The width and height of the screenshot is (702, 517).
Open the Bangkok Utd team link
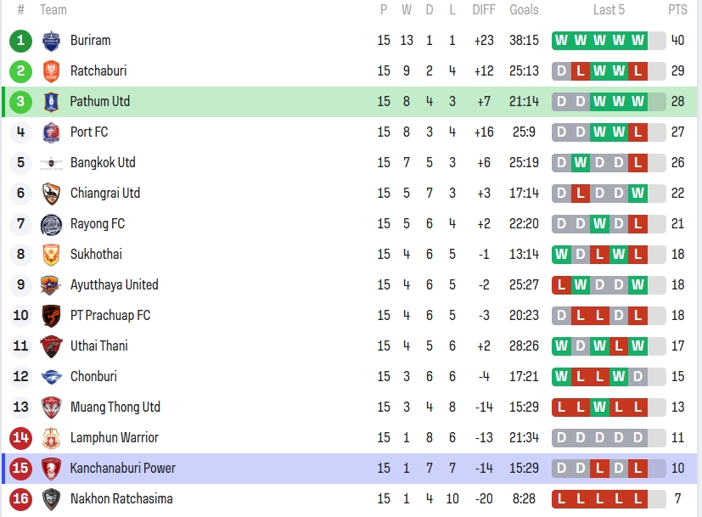[x=103, y=163]
